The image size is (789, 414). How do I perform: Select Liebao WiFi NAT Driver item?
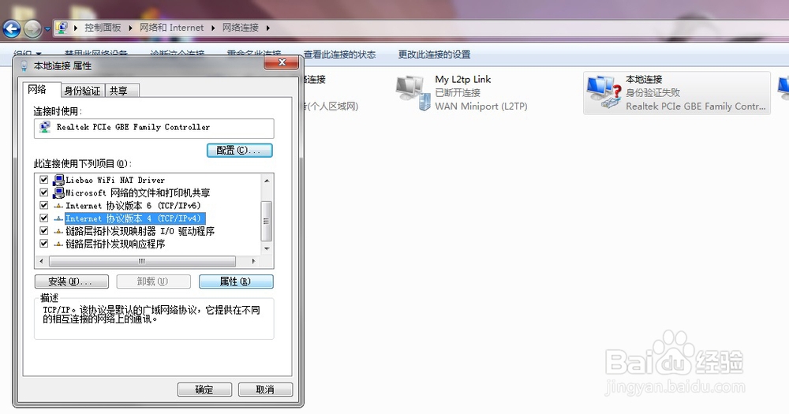[x=115, y=180]
